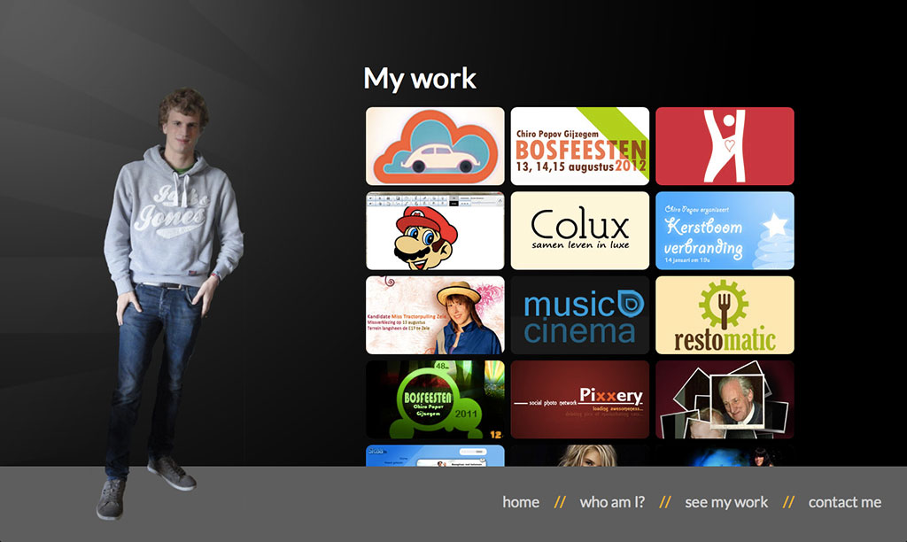Select the red thumbnail with white figure
The image size is (907, 542).
click(725, 146)
